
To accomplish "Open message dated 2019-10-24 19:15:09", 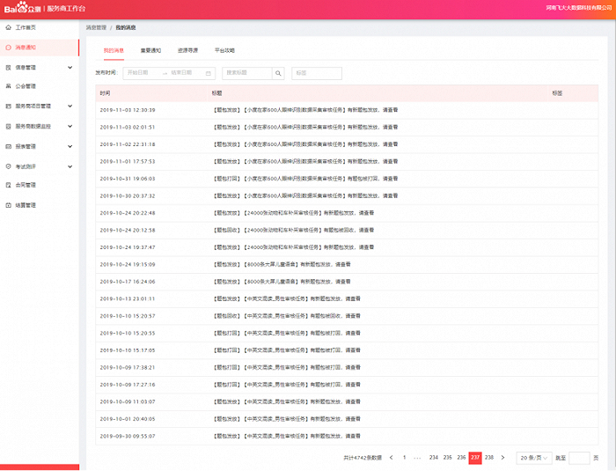I will pos(347,265).
